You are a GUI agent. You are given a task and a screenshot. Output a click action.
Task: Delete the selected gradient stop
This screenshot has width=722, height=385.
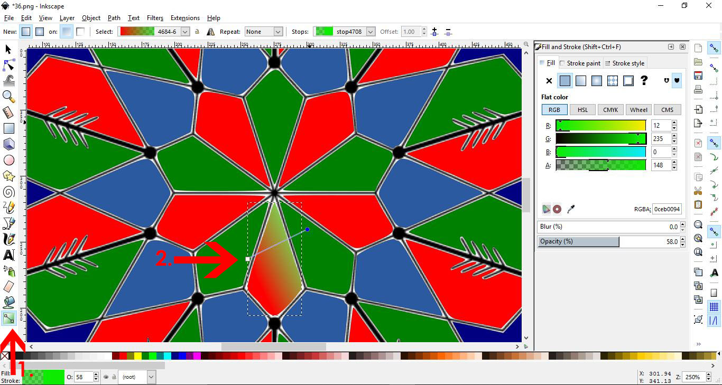point(448,32)
